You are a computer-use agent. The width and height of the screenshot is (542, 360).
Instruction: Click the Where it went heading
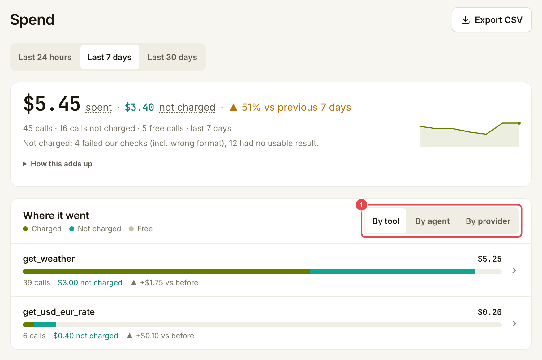(x=56, y=216)
